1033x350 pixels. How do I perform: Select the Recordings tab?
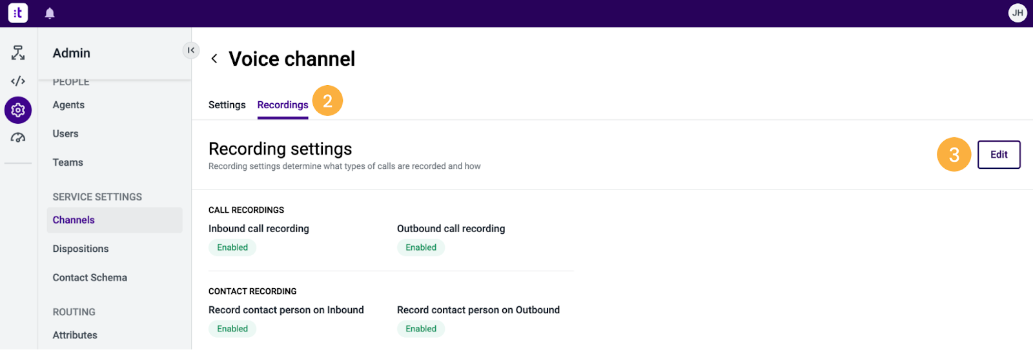(x=283, y=105)
